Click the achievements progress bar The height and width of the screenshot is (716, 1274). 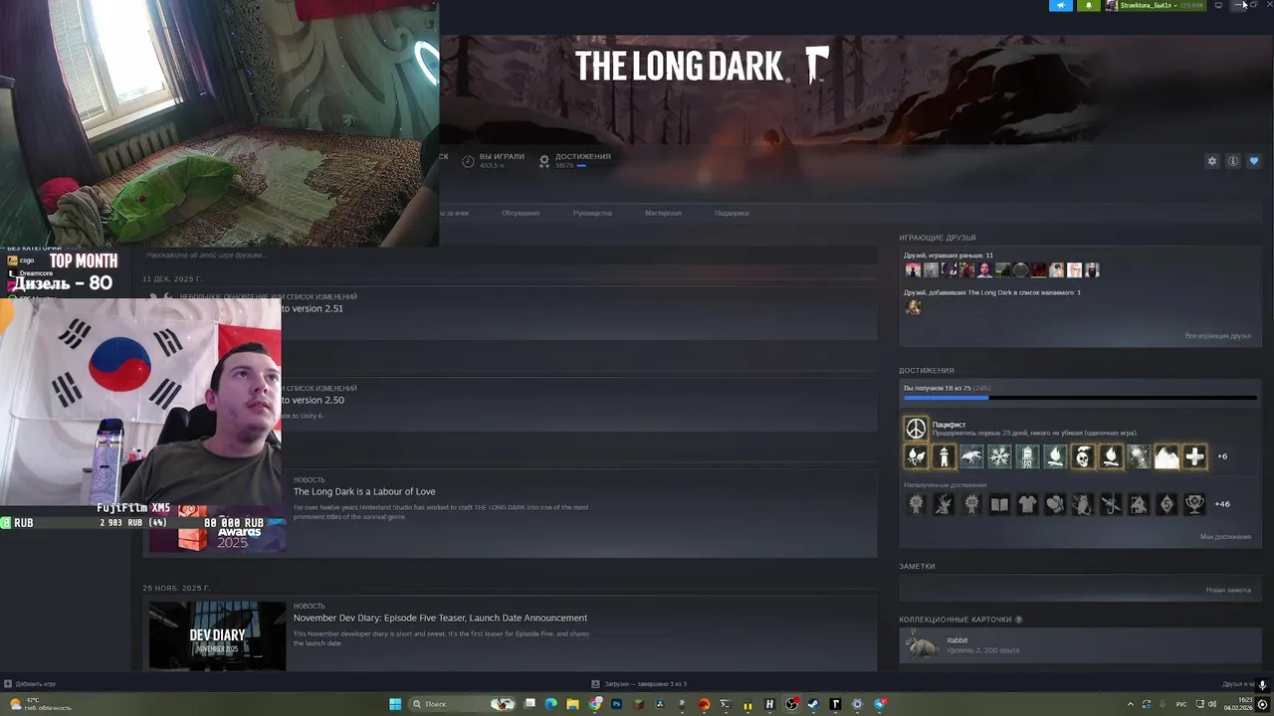tap(1080, 398)
